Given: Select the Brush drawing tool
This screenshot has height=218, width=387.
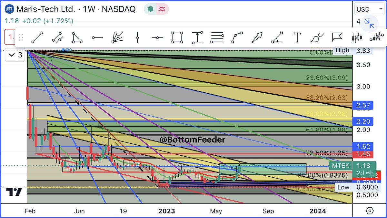Looking at the screenshot, I should click(317, 37).
